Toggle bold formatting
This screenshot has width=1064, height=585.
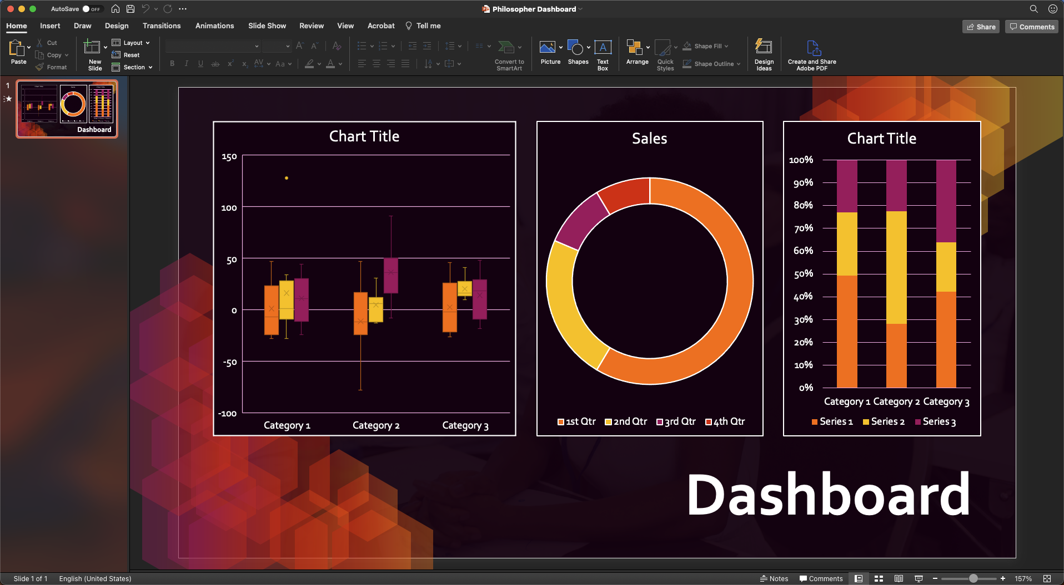(172, 63)
